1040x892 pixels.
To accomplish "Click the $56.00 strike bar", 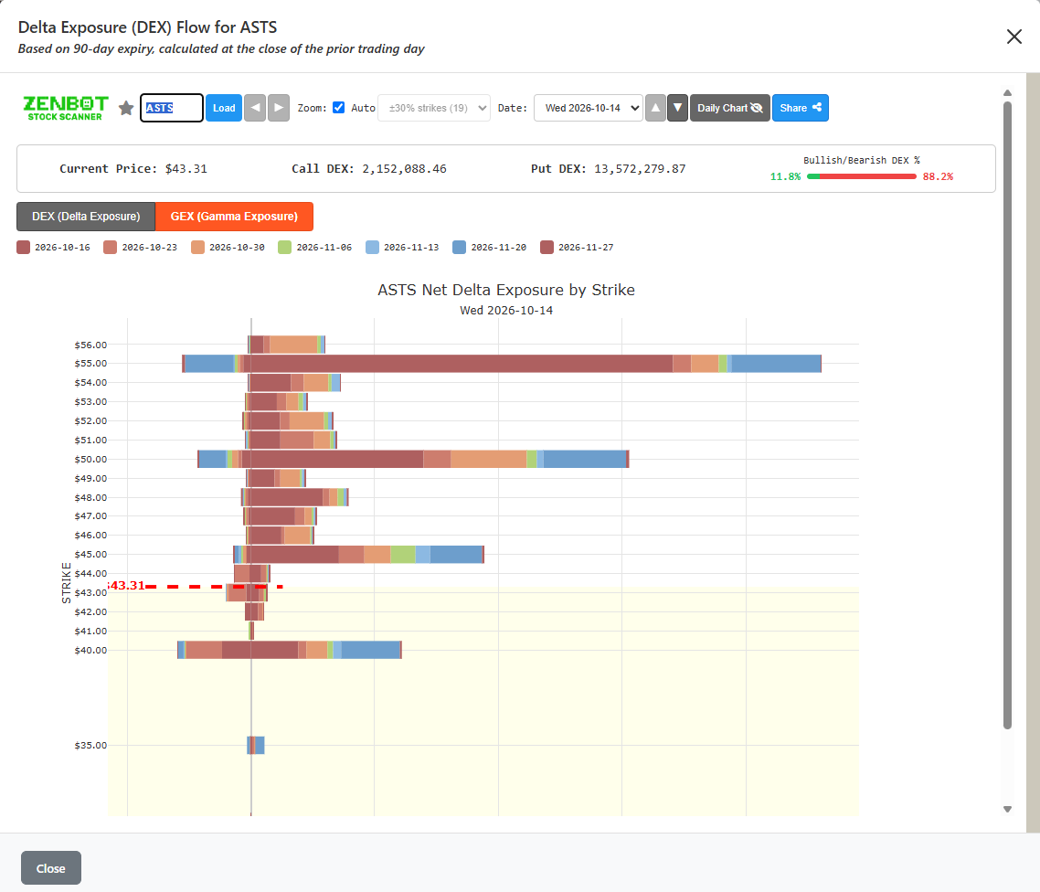I will point(287,345).
